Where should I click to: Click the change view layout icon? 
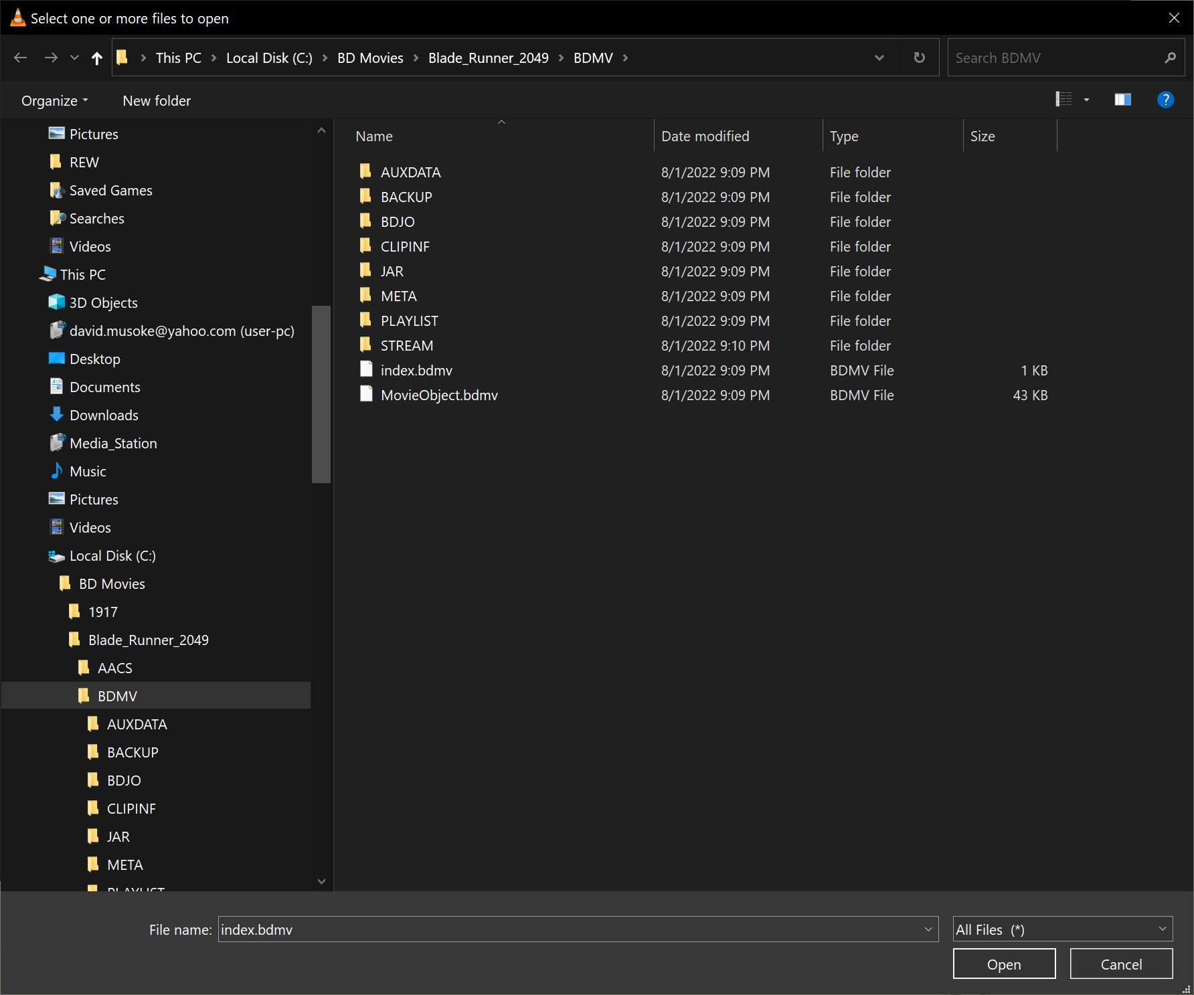tap(1063, 100)
